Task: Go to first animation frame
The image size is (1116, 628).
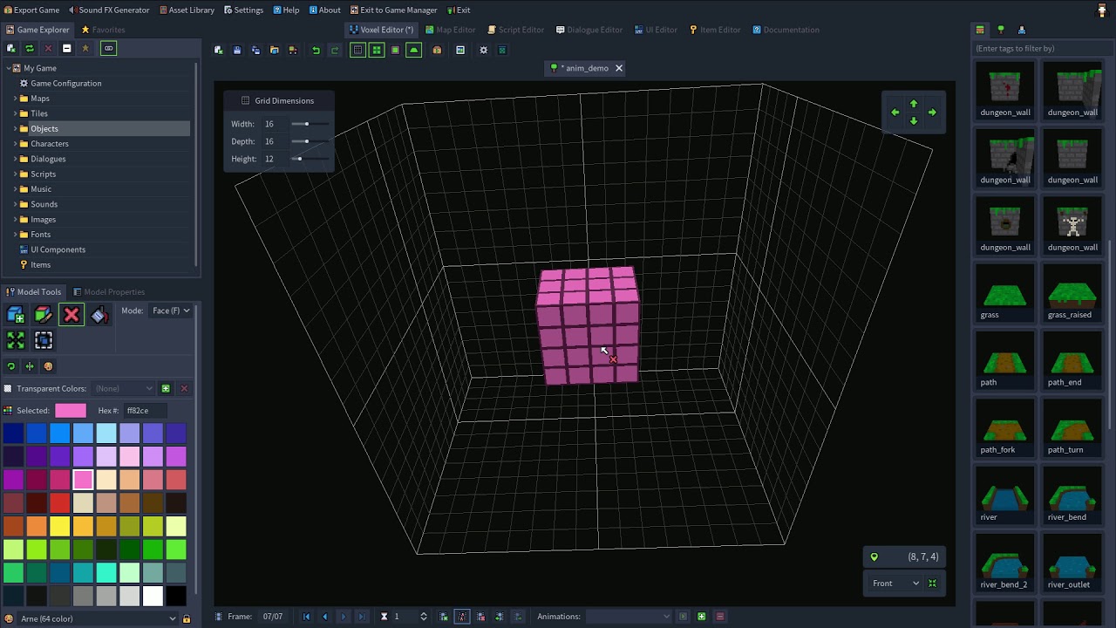Action: [x=306, y=617]
